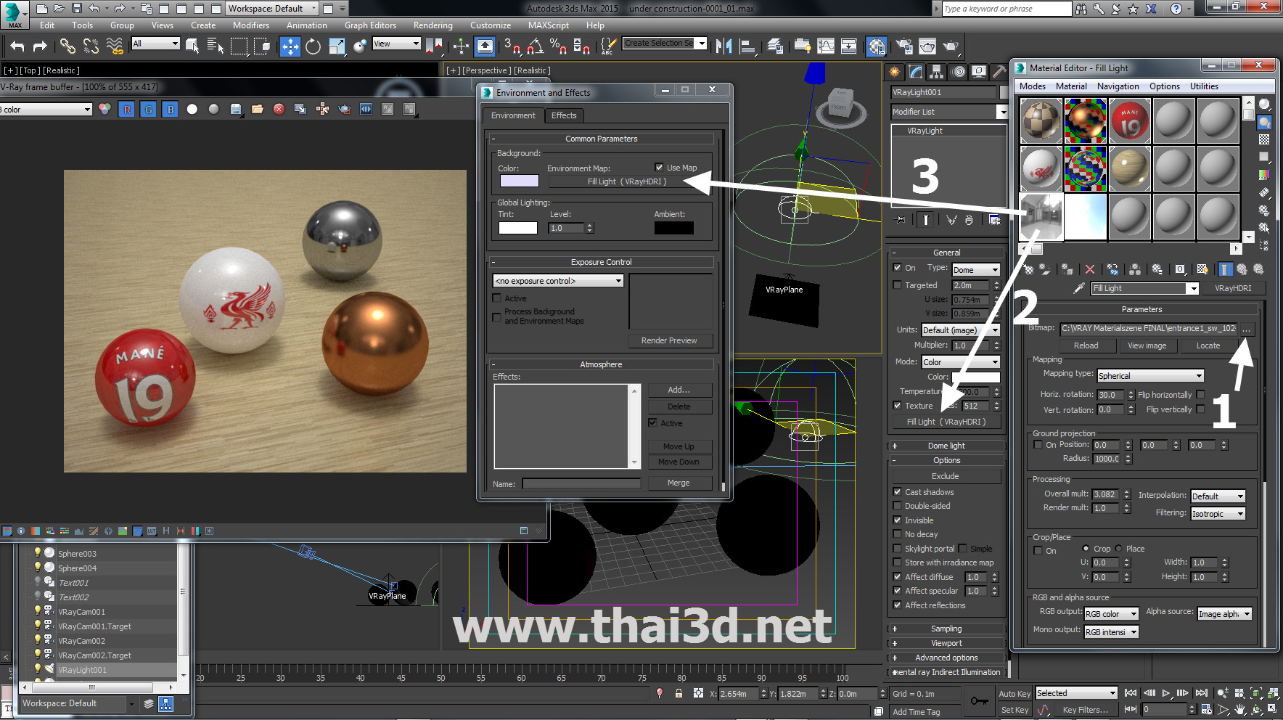Open the Mapping type Spherical dropdown

coord(1150,376)
